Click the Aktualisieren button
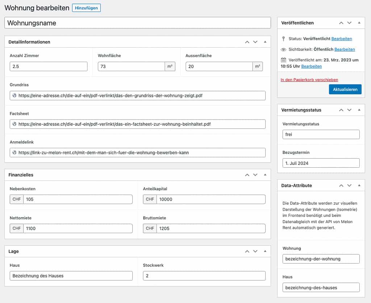The width and height of the screenshot is (371, 303). click(x=345, y=89)
